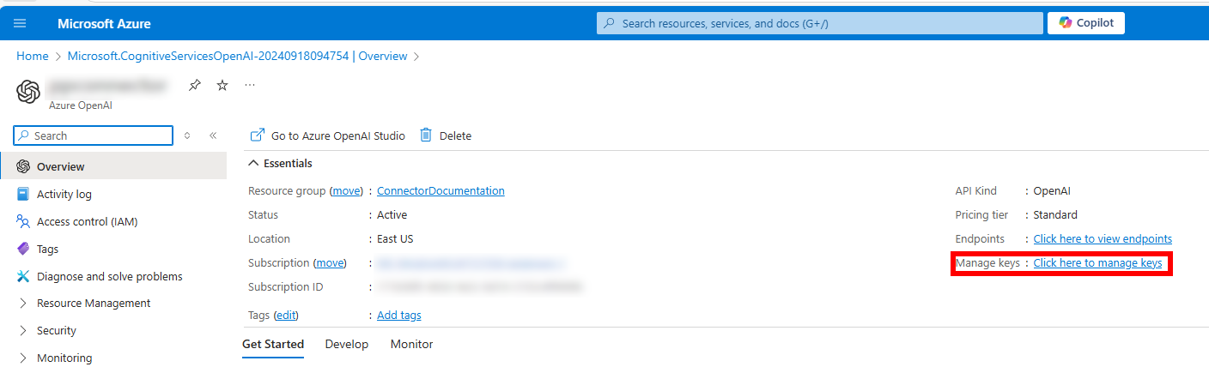This screenshot has width=1209, height=373.
Task: Mark resource as favorite with star icon
Action: click(x=222, y=85)
